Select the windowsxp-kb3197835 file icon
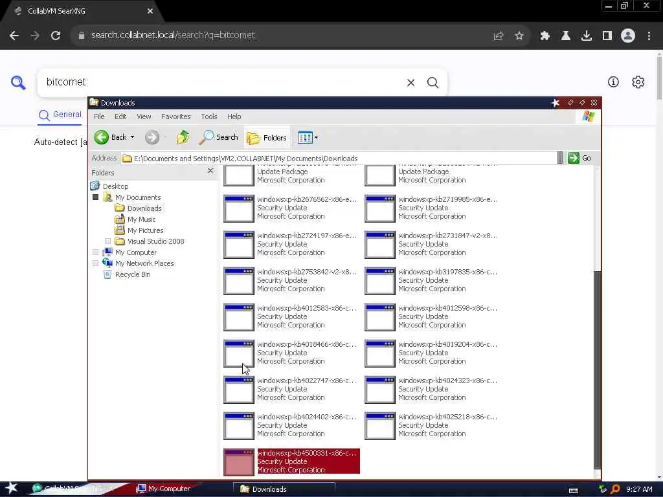 tap(380, 281)
